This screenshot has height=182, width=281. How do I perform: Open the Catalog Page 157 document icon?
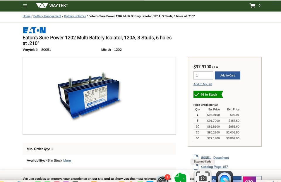click(196, 167)
